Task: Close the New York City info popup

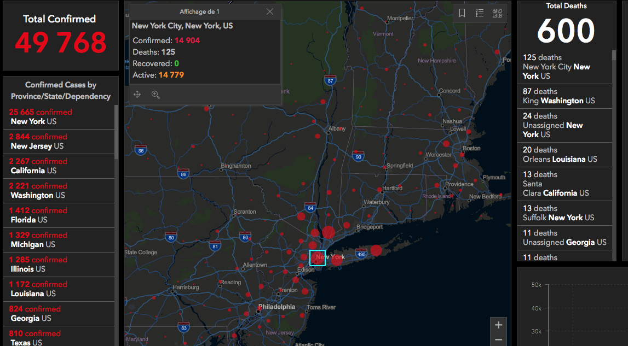Action: click(270, 11)
